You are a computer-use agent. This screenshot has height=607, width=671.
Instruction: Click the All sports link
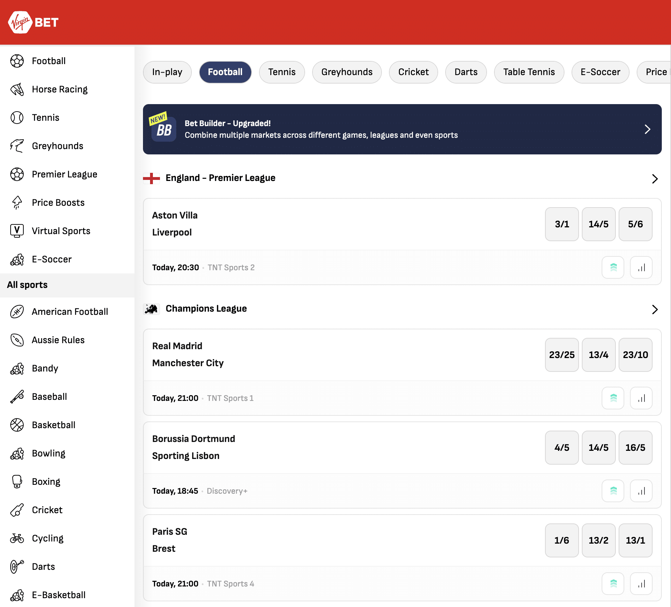point(28,284)
